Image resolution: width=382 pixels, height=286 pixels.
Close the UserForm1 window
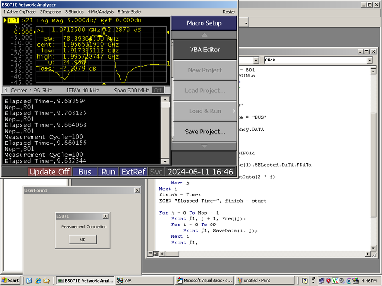(x=138, y=190)
